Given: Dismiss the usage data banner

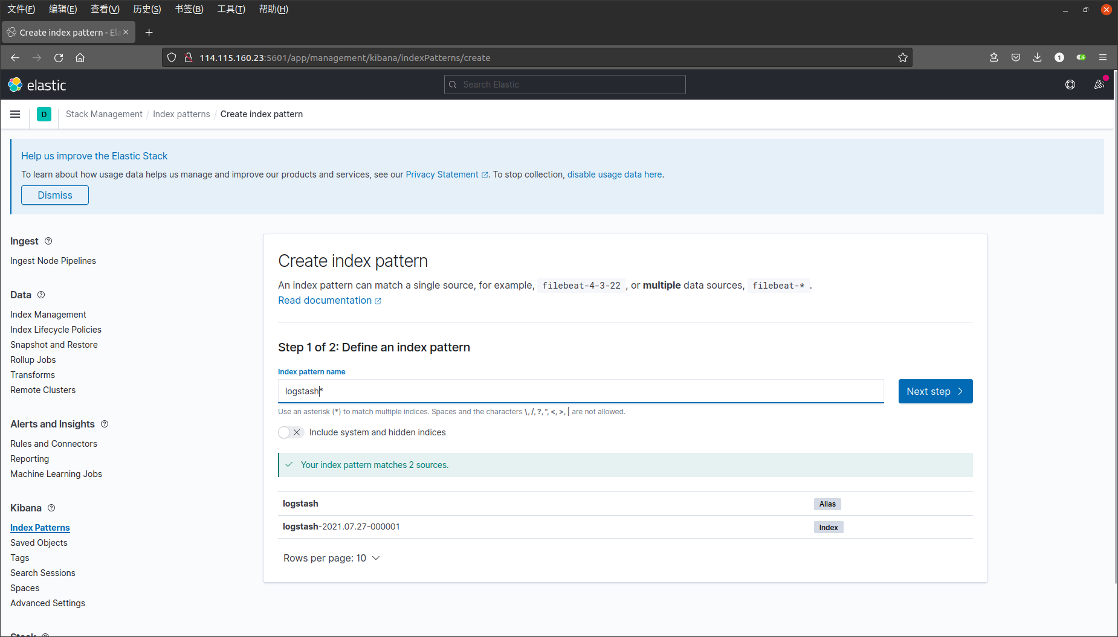Looking at the screenshot, I should click(55, 195).
